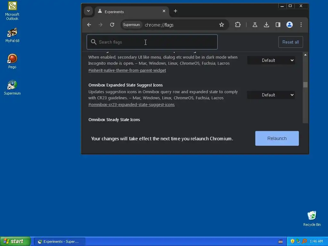Maximize the Supermium window
Screen dimensions: 328x246
click(x=290, y=6)
